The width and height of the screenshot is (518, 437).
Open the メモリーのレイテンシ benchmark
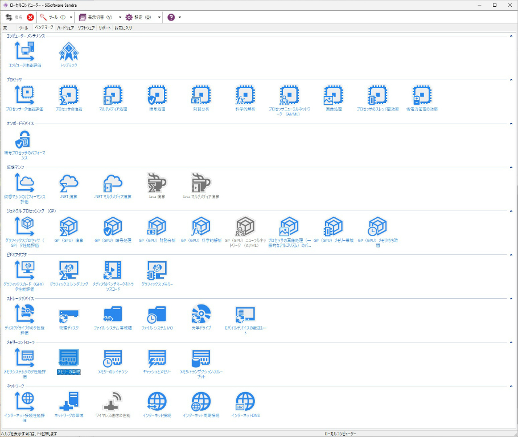click(x=113, y=361)
